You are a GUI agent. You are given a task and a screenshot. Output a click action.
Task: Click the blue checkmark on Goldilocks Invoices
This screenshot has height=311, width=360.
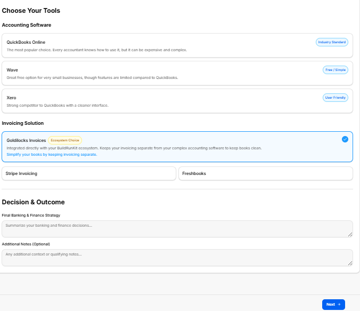(x=345, y=139)
